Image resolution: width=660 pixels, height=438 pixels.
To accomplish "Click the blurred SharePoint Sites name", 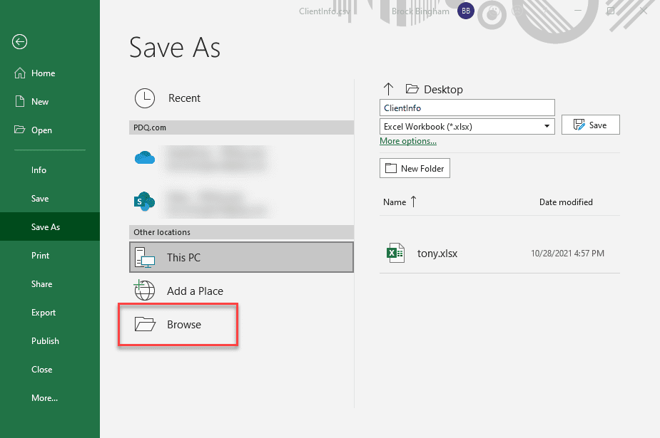I will click(217, 204).
